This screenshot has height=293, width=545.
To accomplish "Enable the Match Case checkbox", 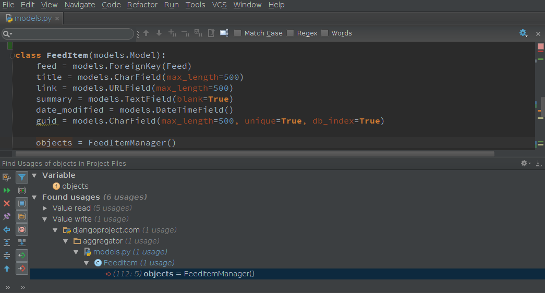I will [x=237, y=33].
